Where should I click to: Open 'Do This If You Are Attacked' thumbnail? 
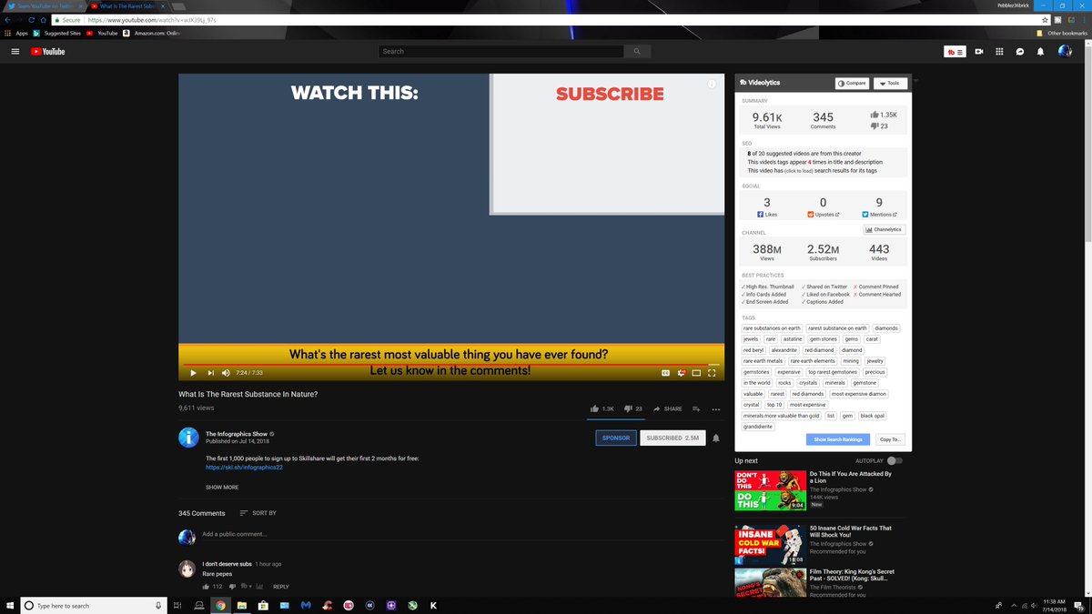(770, 490)
